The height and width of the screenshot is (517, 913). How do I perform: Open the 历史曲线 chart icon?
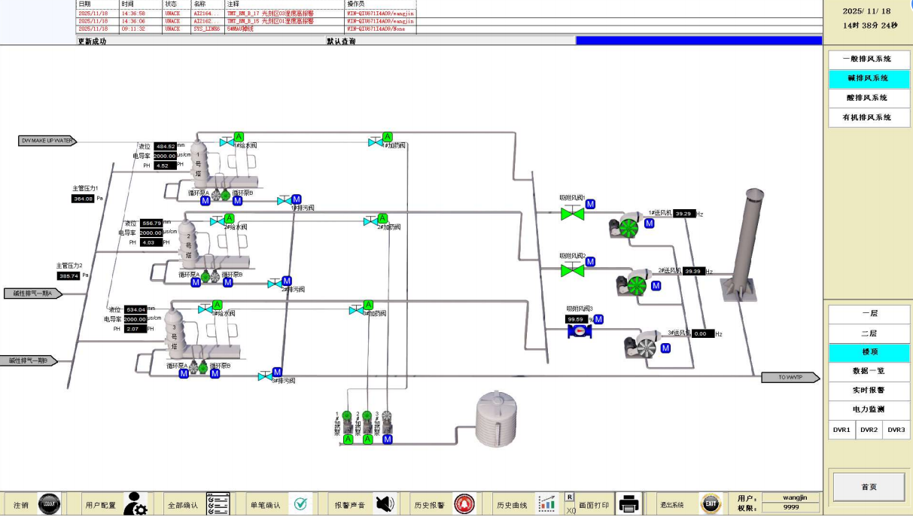(x=546, y=504)
